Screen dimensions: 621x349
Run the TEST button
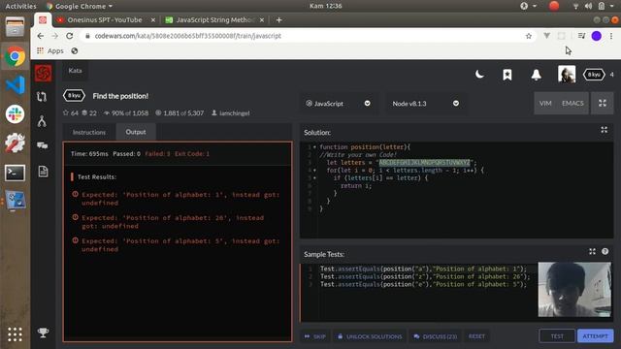pyautogui.click(x=557, y=336)
